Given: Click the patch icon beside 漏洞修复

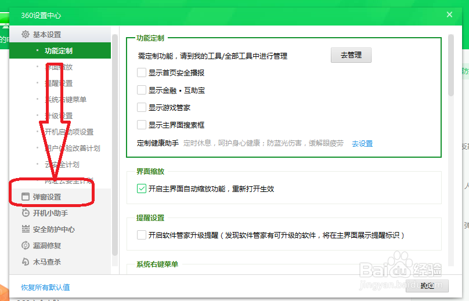Looking at the screenshot, I should tap(26, 245).
